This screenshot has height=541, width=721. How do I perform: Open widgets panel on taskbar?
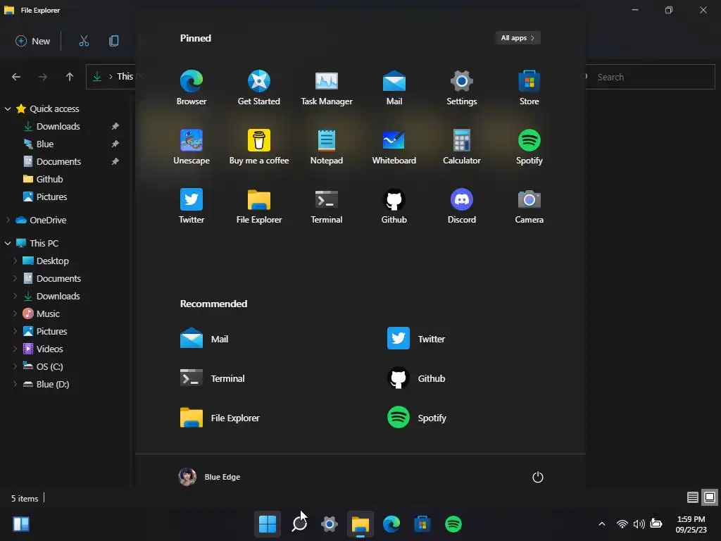21,523
